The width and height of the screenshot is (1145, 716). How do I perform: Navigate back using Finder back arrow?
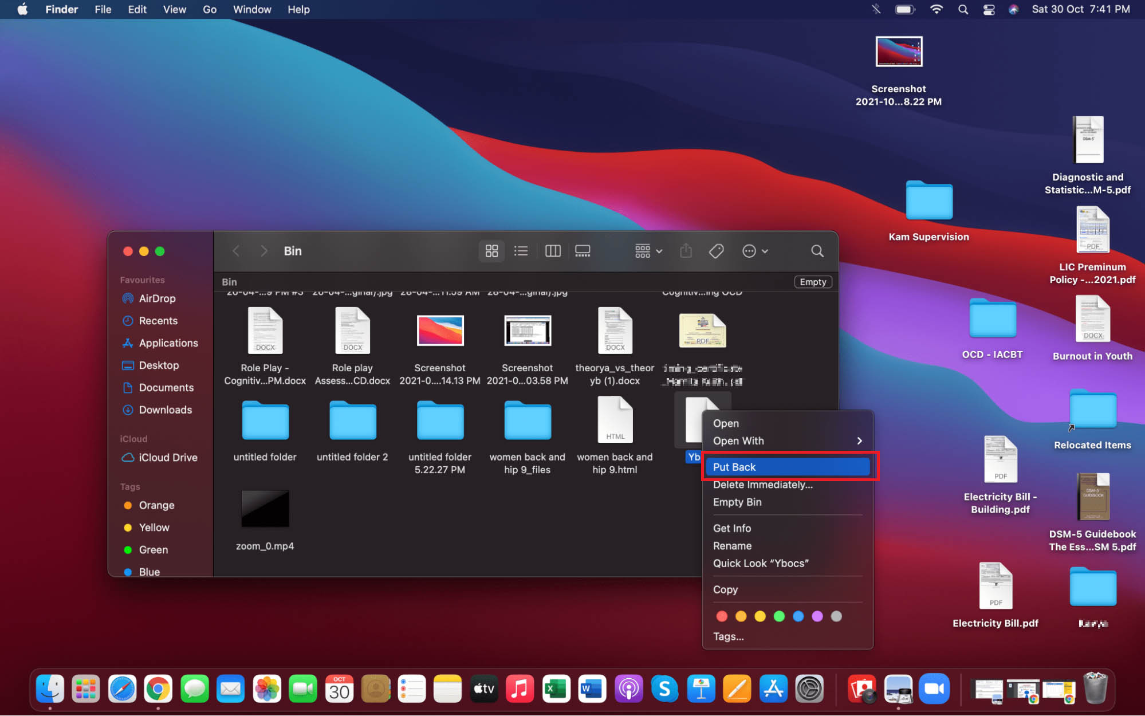click(237, 251)
